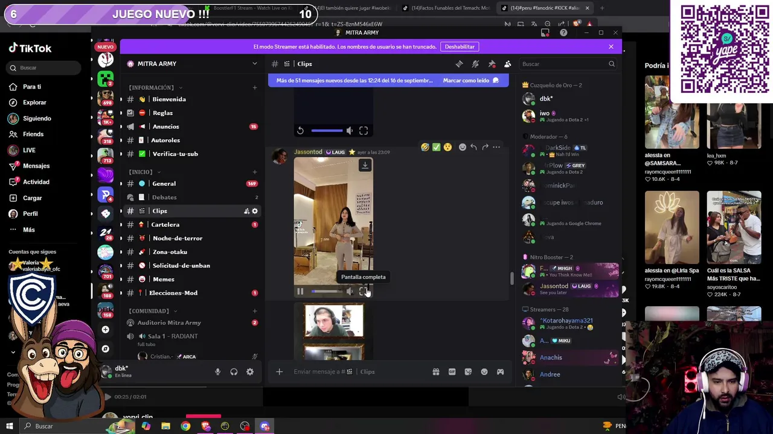Click Pantalla completa fullscreen icon on clip

pyautogui.click(x=364, y=292)
